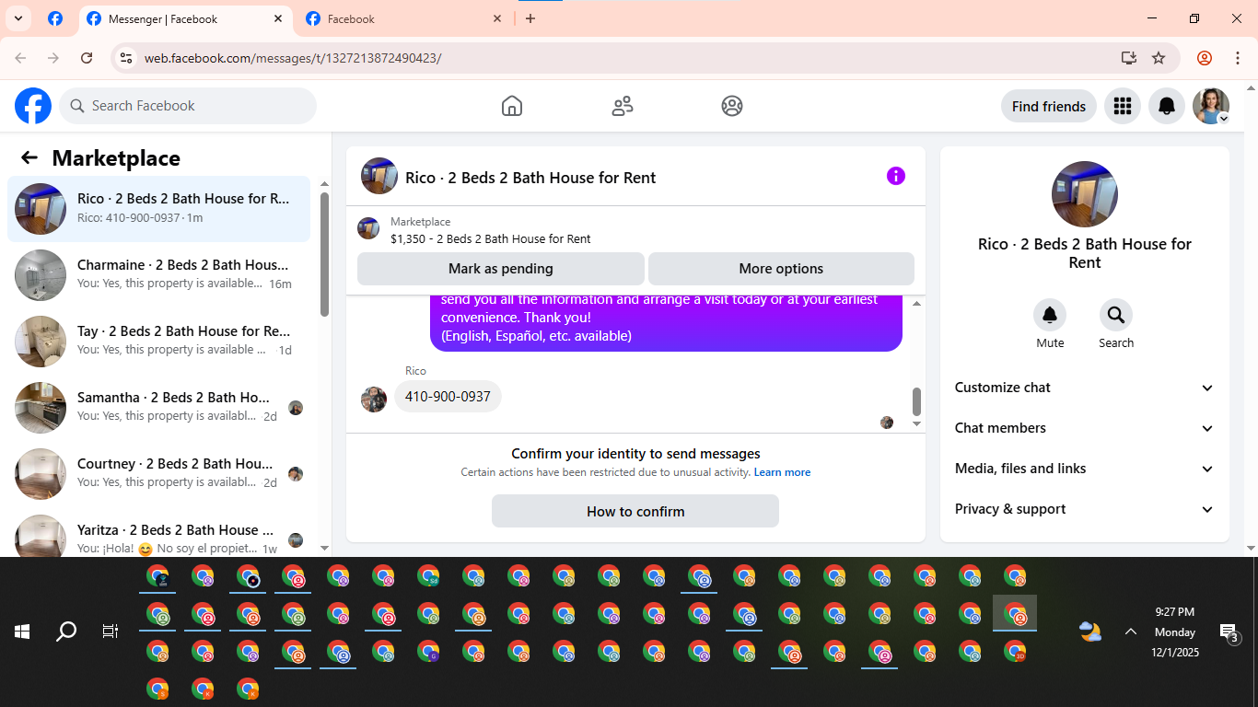1258x707 pixels.
Task: View site information icon in address bar
Action: click(x=127, y=58)
